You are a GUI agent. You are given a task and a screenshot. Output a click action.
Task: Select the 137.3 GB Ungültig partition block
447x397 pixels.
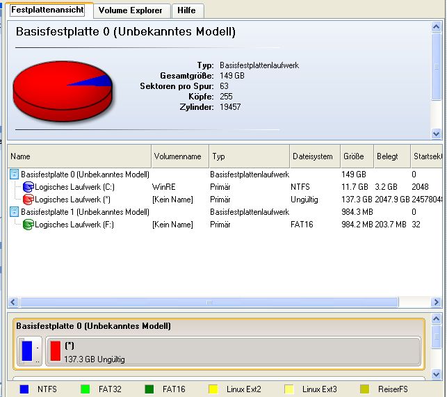click(233, 351)
